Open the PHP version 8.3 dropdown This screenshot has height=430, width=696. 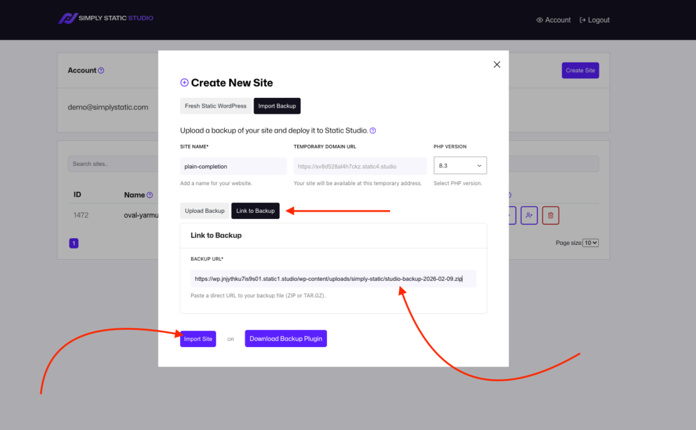460,165
